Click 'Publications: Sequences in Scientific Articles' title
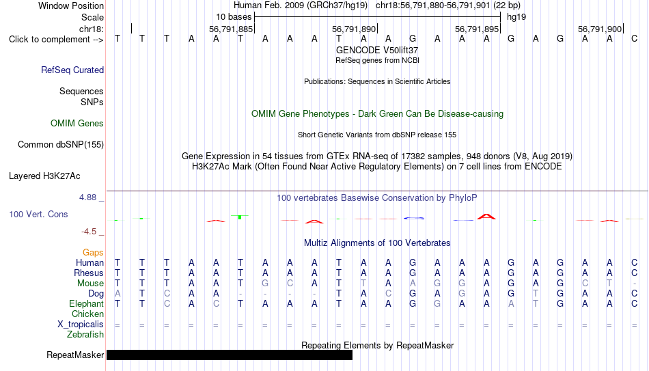The height and width of the screenshot is (371, 649). 377,81
